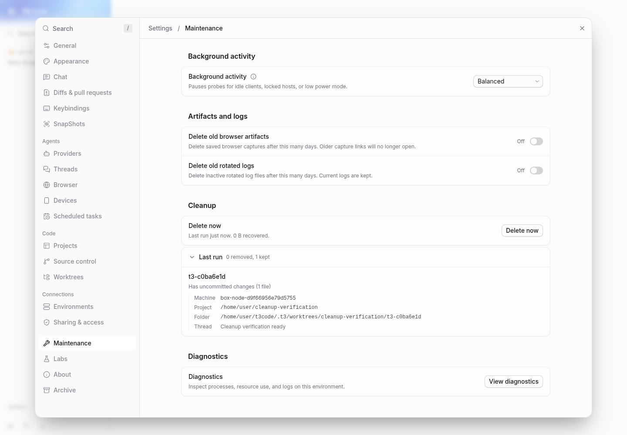This screenshot has width=627, height=435.
Task: Click the Environments server icon
Action: [47, 307]
